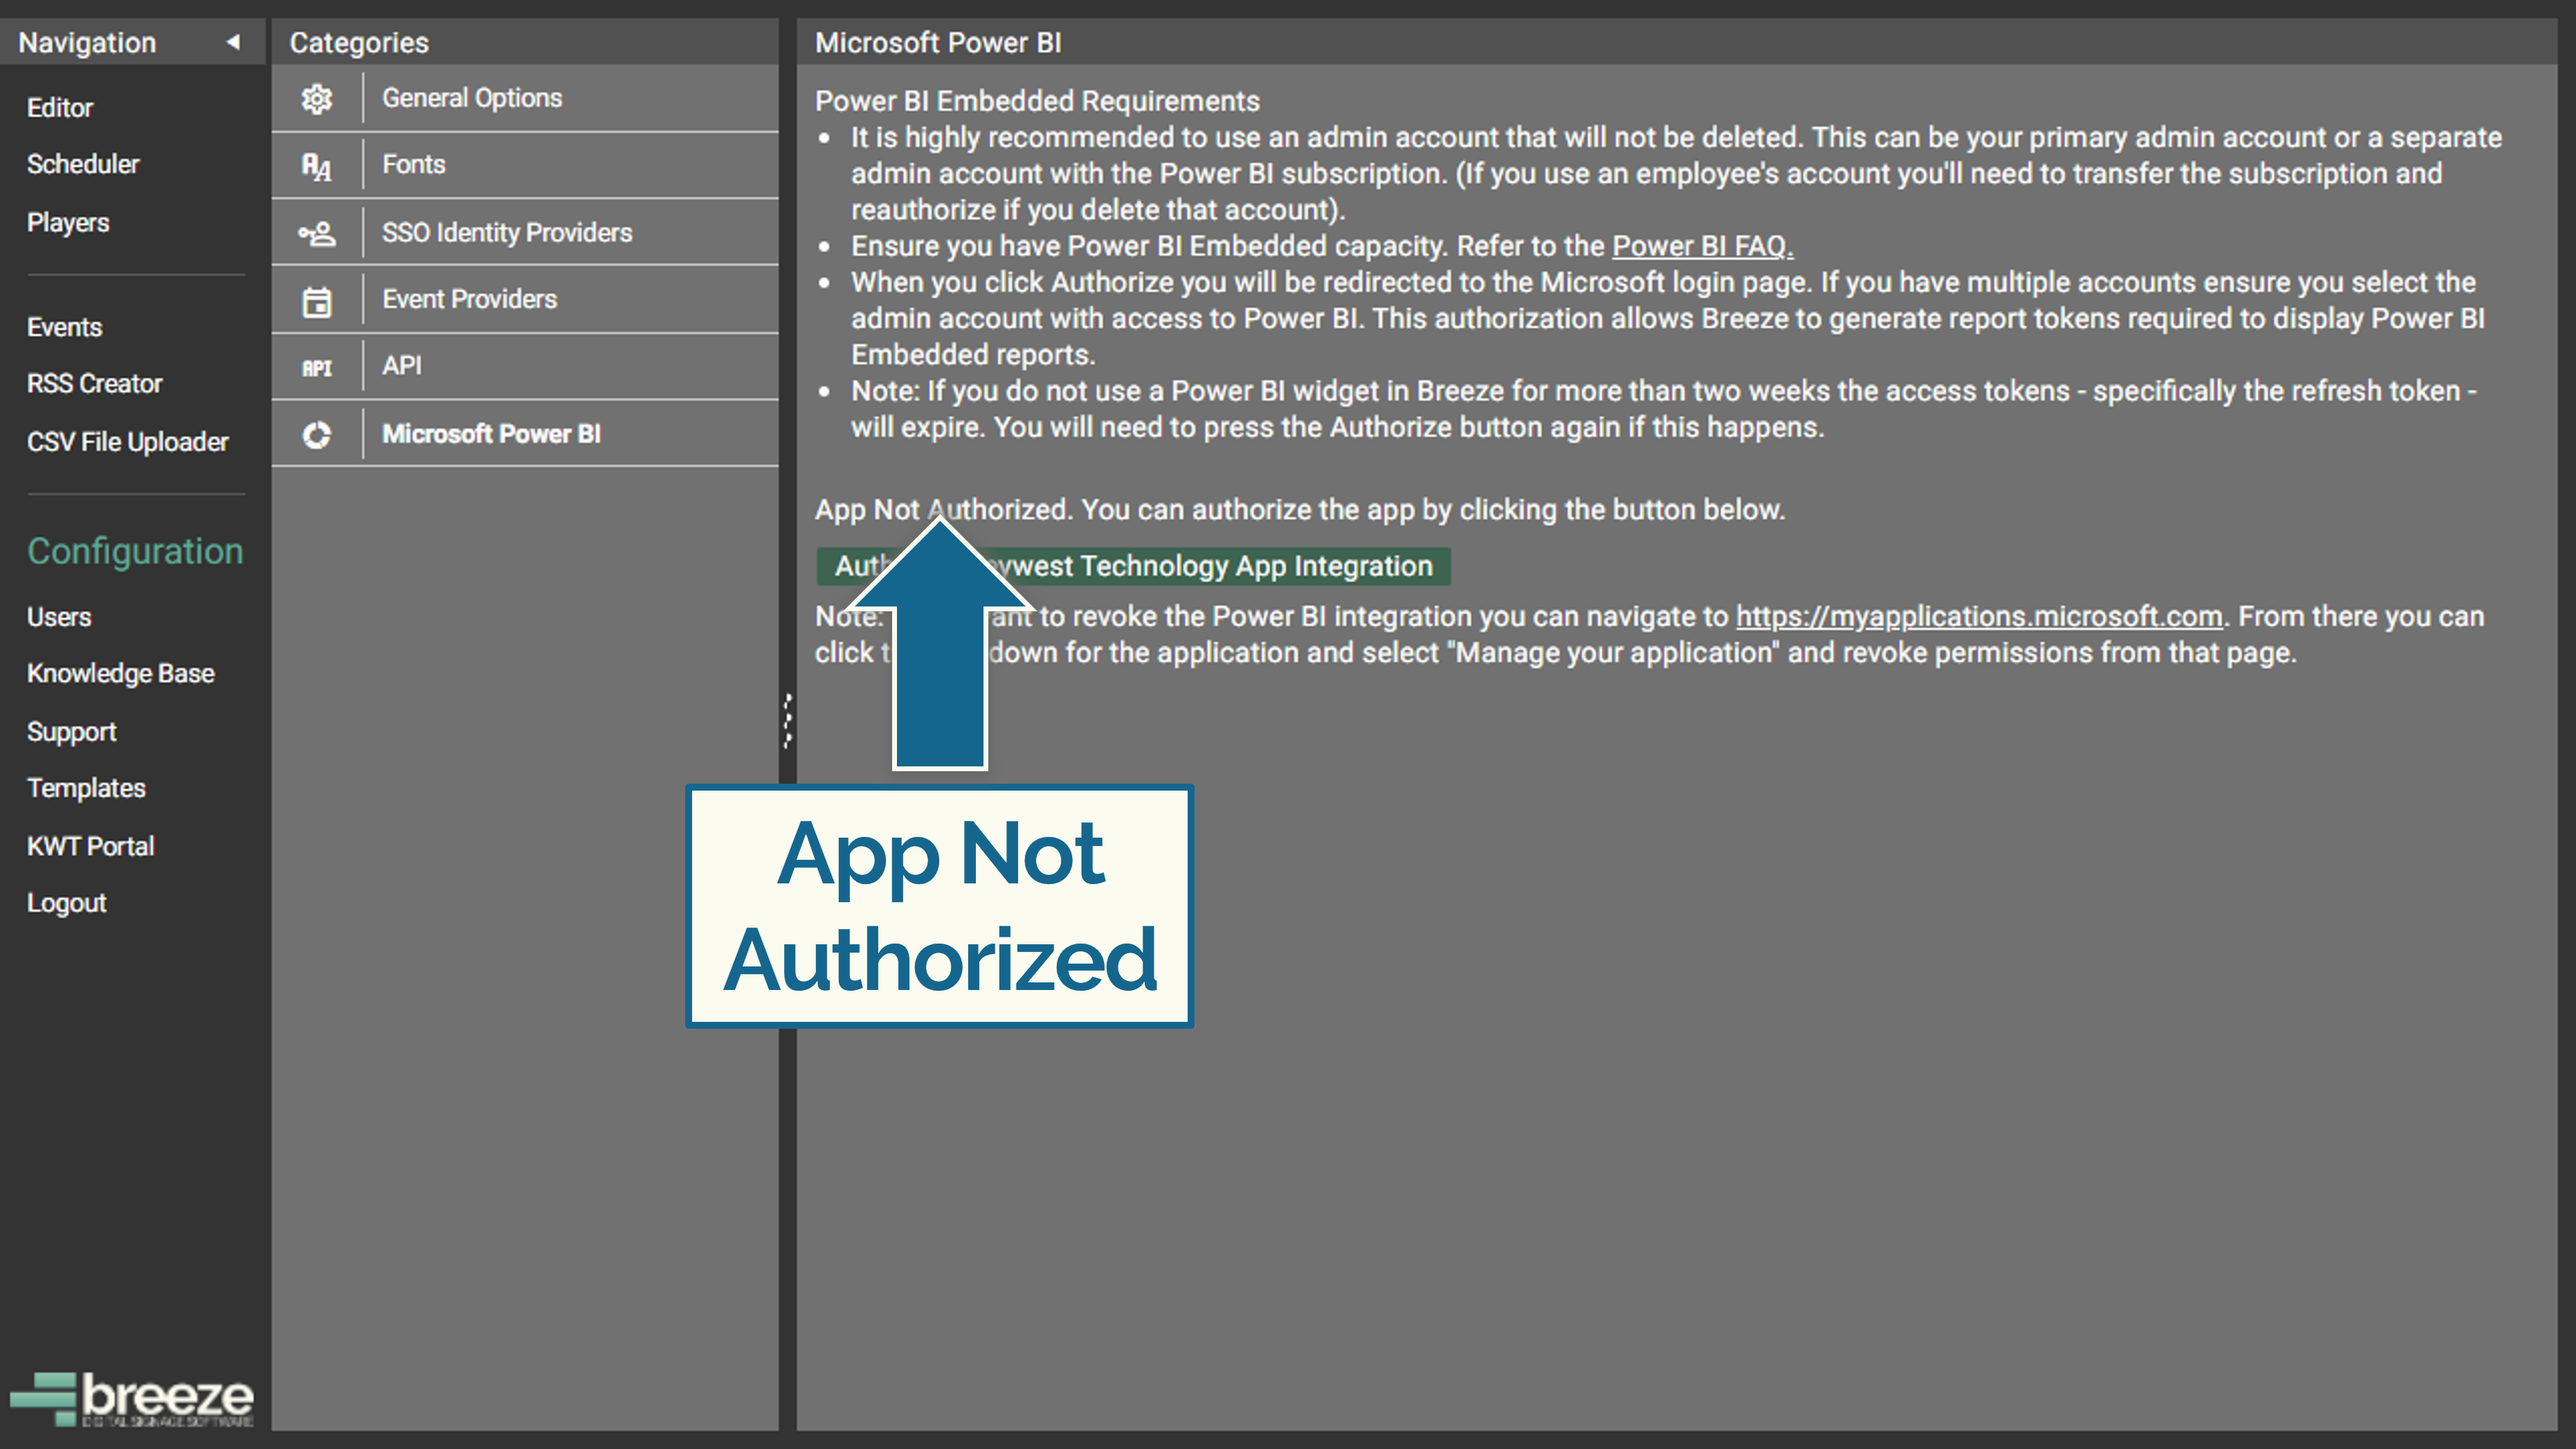The image size is (2576, 1449).
Task: Click 'Power BI Embedded Requirements' heading
Action: pos(1037,101)
